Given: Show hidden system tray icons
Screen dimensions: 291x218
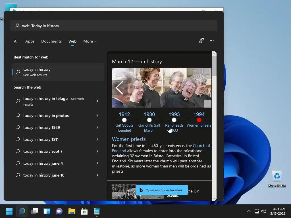Looking at the screenshot, I should 249,211.
